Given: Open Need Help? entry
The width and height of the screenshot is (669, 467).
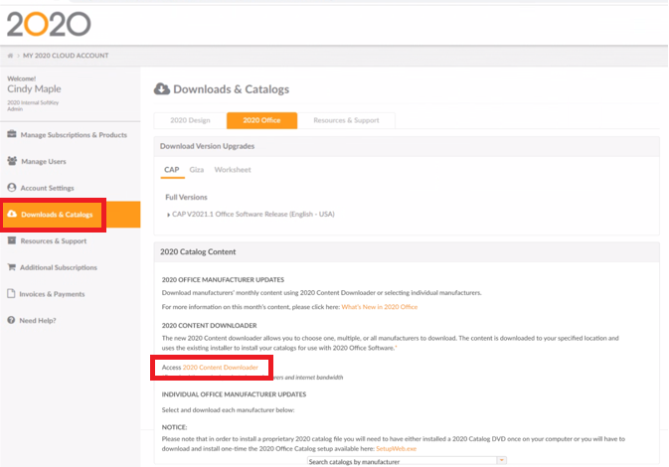Looking at the screenshot, I should [38, 320].
